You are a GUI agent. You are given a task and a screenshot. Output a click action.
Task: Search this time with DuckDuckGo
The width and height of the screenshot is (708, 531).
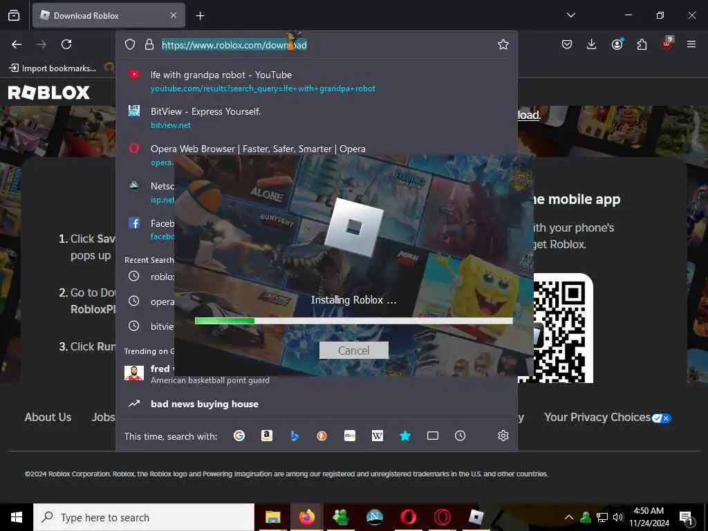pos(322,436)
